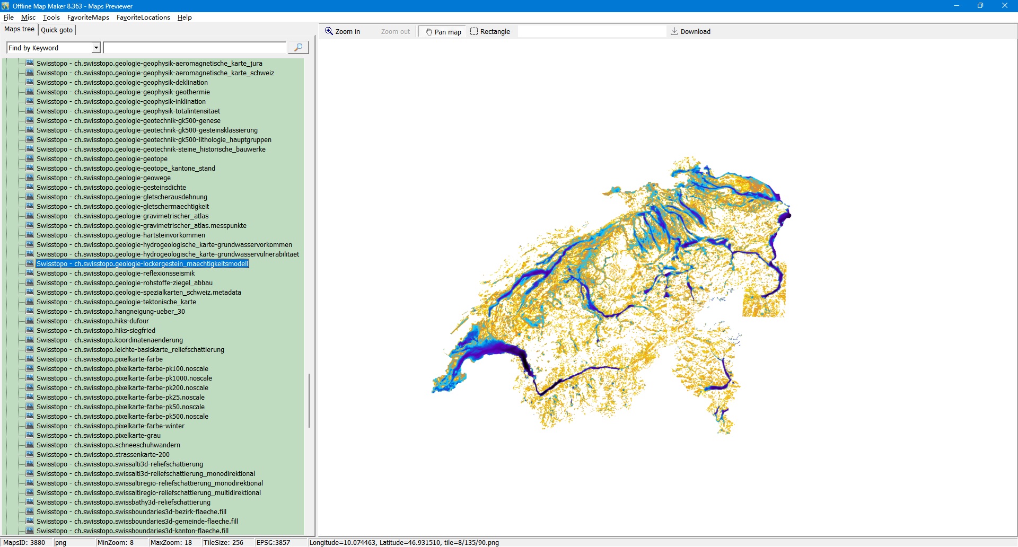Open the Tools menu
The height and width of the screenshot is (547, 1018).
tap(51, 17)
